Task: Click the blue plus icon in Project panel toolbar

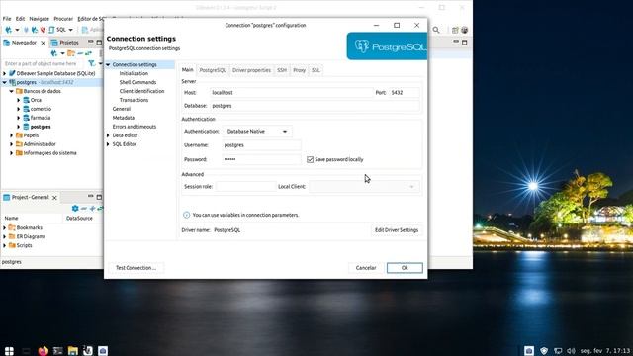Action: [x=92, y=209]
